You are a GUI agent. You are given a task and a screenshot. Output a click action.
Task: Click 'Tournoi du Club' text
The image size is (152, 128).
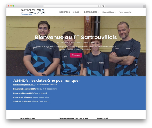tap(41, 93)
